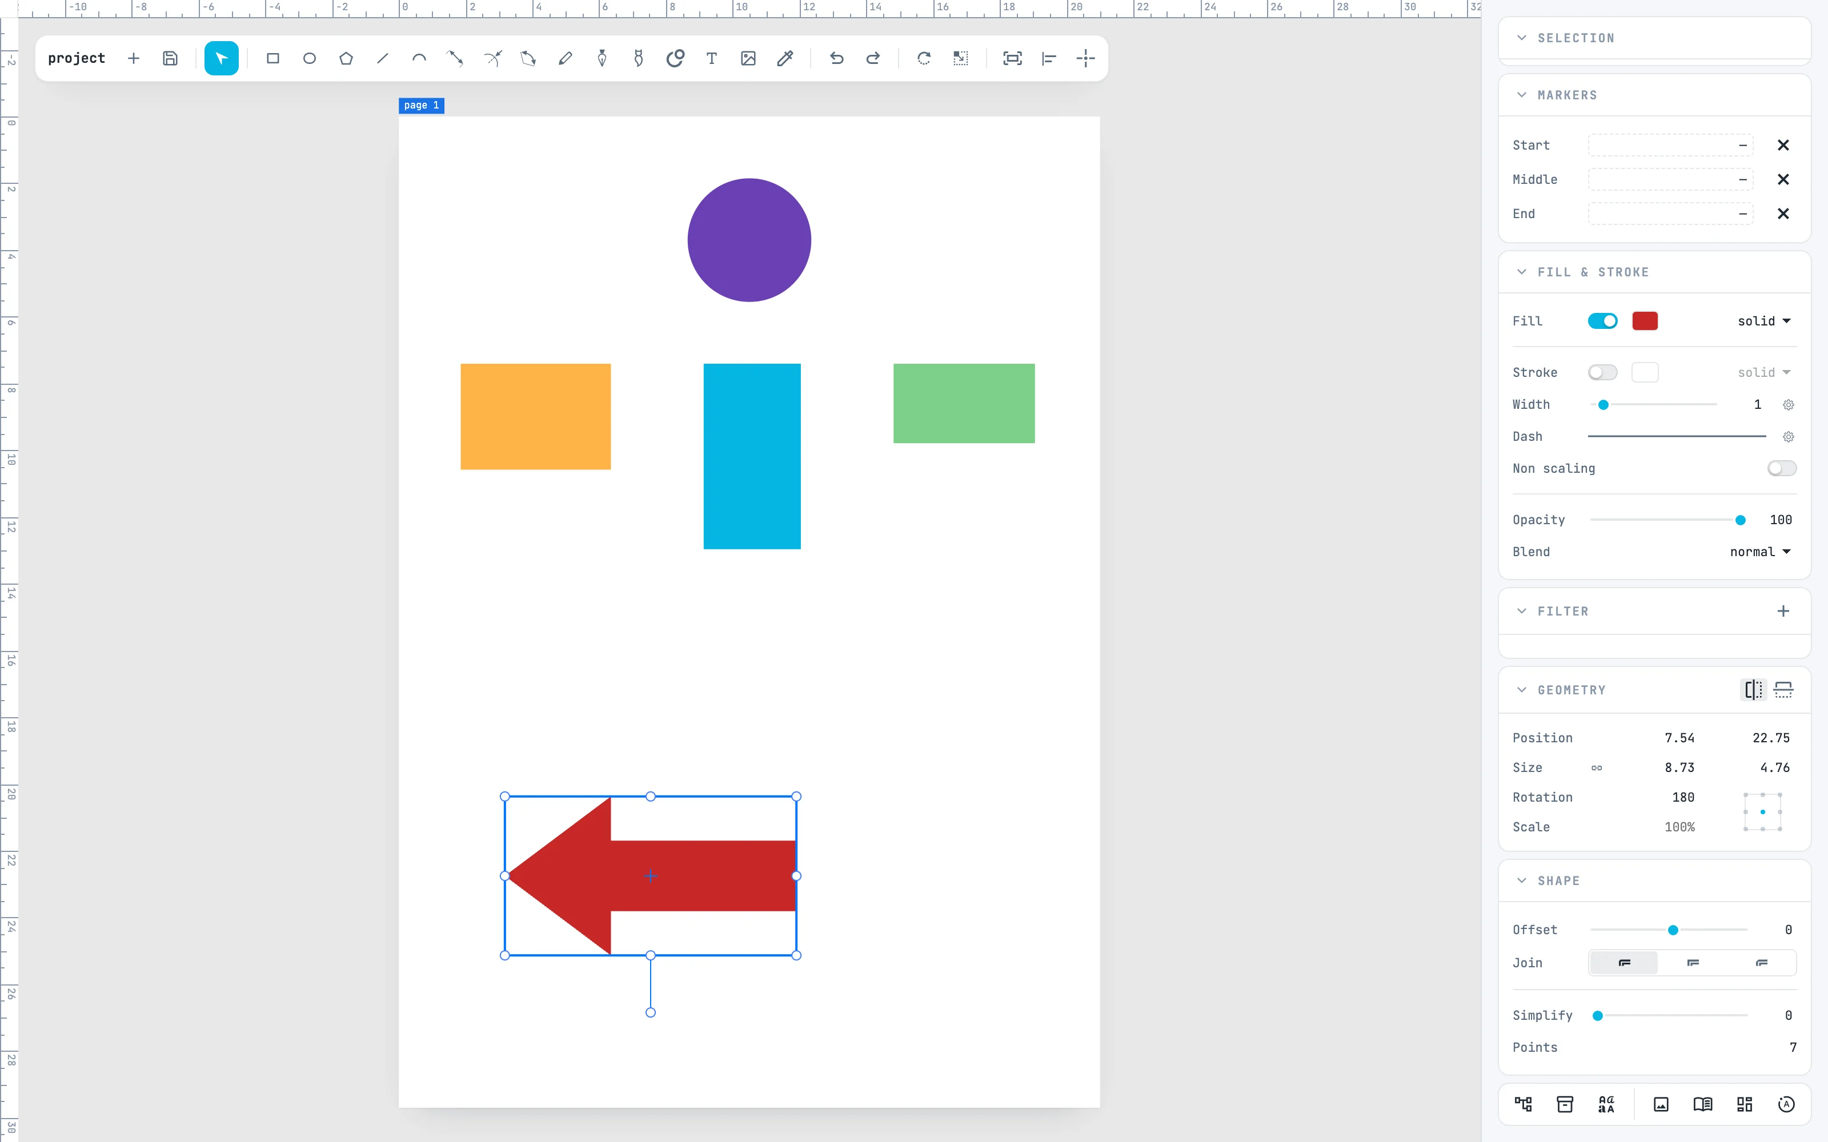Image resolution: width=1828 pixels, height=1142 pixels.
Task: Click the Rotation value field
Action: (x=1682, y=797)
